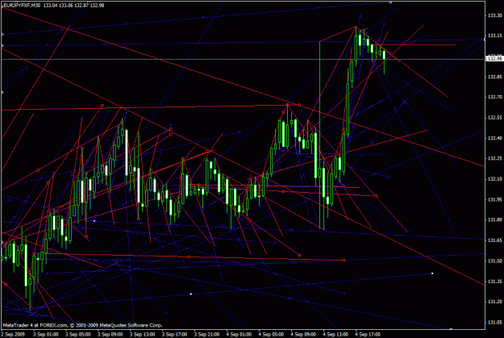Click the 3 Sep 17:00 time label

pos(174,335)
